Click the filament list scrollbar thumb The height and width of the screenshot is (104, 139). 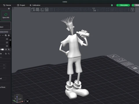point(10,40)
